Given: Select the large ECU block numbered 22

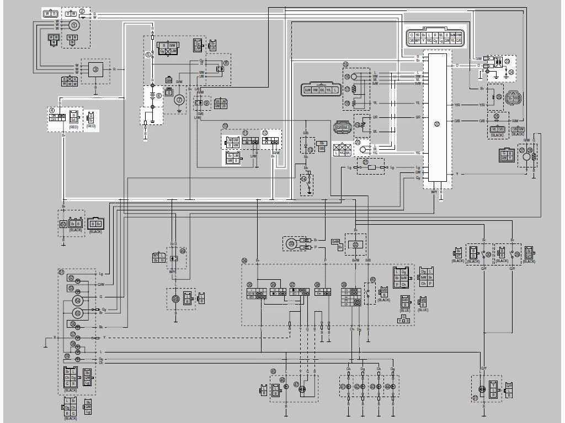Looking at the screenshot, I should click(437, 118).
